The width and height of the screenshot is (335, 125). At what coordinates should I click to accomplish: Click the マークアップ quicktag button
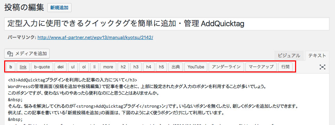click(x=261, y=67)
